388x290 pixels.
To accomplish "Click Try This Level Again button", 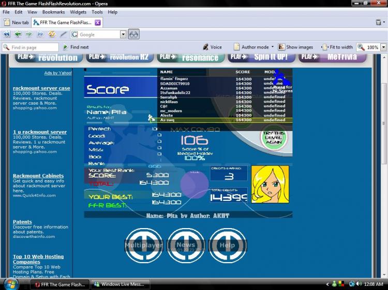I will (273, 137).
